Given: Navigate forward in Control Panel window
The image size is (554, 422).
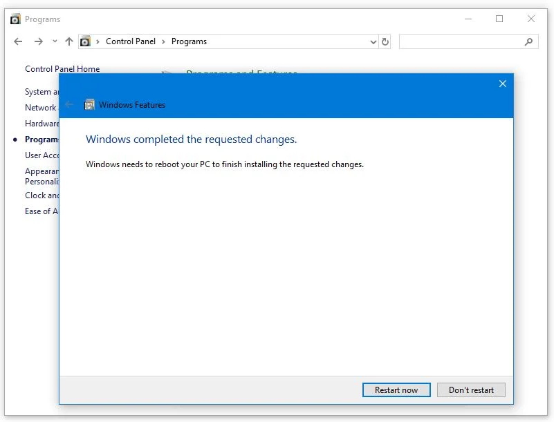Looking at the screenshot, I should [x=39, y=41].
